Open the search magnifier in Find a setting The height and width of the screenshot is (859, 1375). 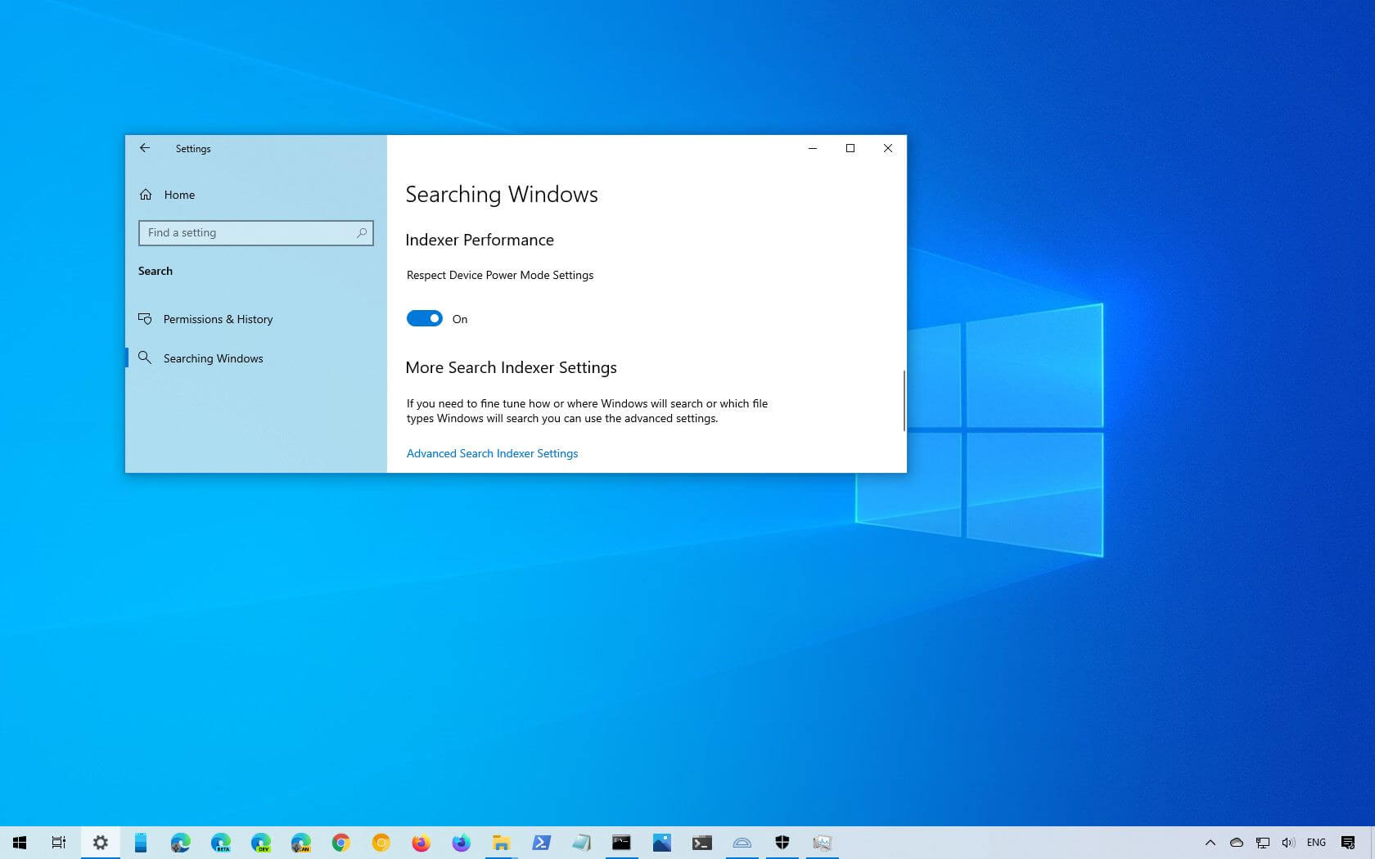(x=361, y=233)
